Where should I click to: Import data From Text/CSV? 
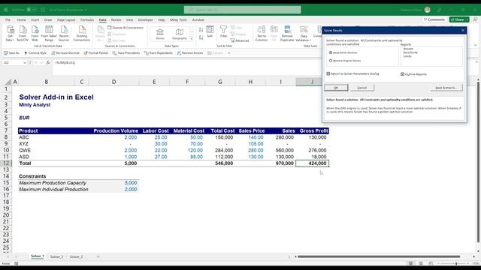tap(23, 33)
